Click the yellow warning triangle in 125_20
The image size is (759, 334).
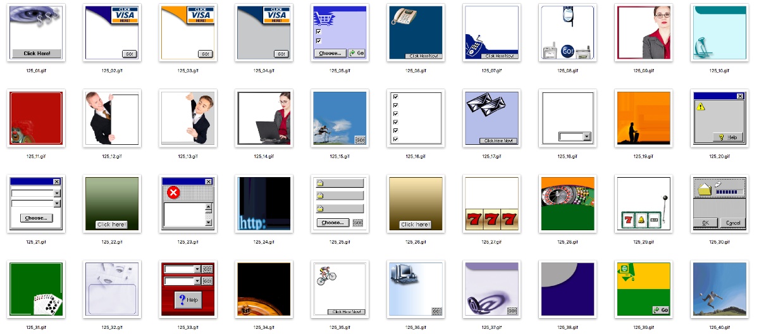point(701,107)
